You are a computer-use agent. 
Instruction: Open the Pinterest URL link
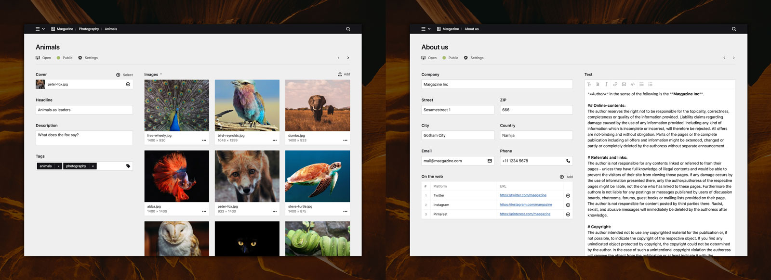coord(525,214)
